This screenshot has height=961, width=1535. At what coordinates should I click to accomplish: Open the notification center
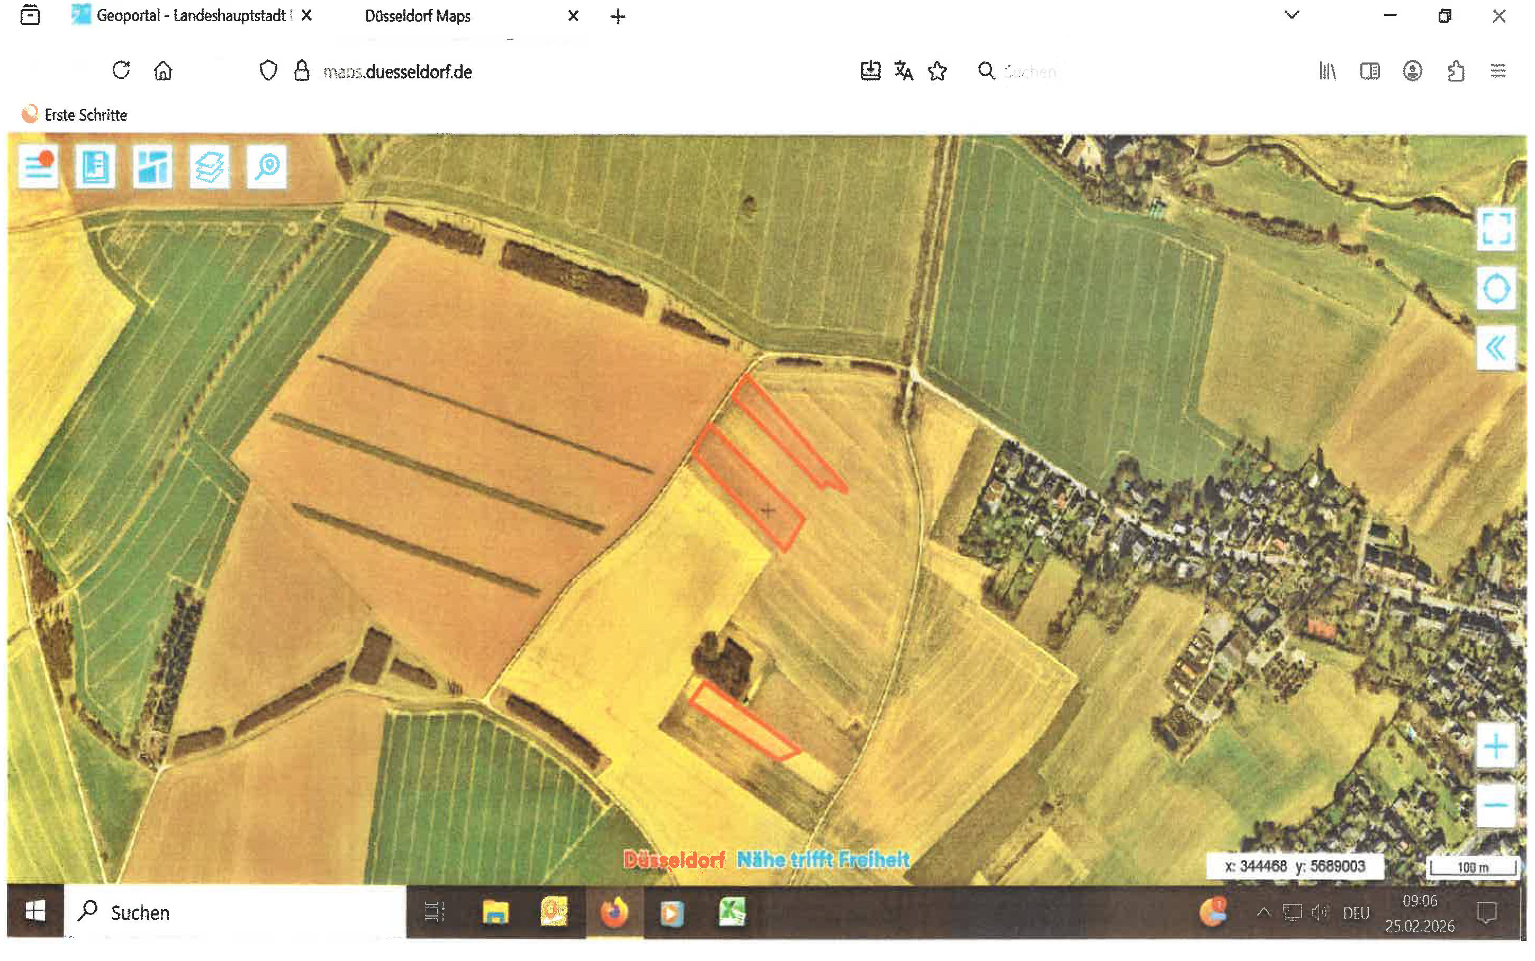click(1487, 913)
